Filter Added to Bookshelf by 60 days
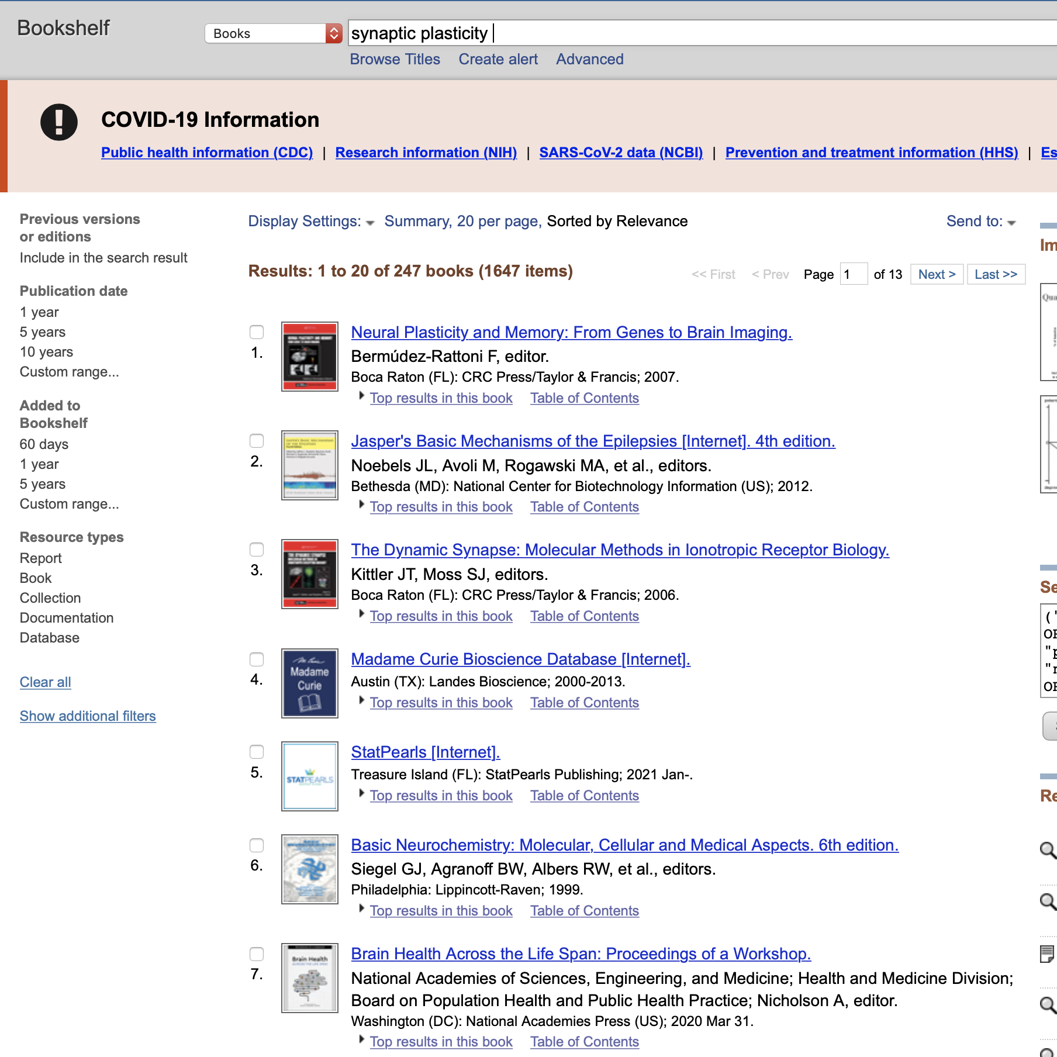Screen dimensions: 1057x1057 44,444
